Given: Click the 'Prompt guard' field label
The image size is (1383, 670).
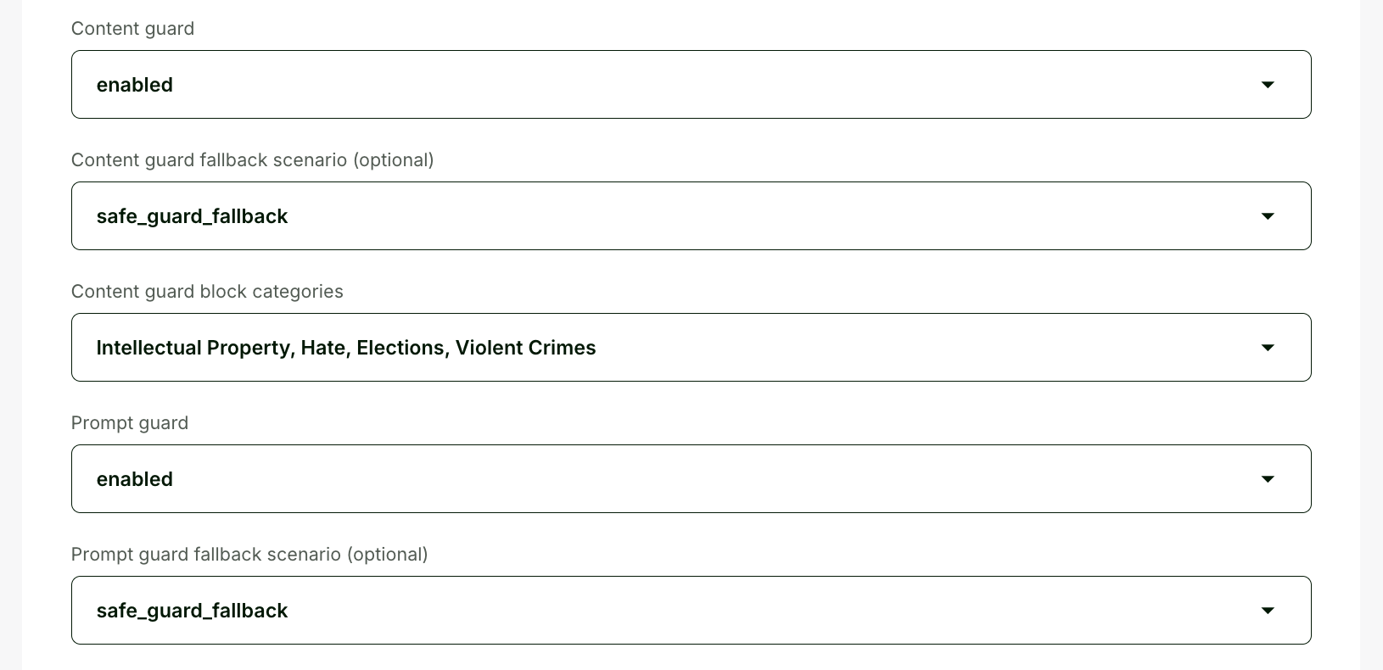Looking at the screenshot, I should tap(130, 423).
